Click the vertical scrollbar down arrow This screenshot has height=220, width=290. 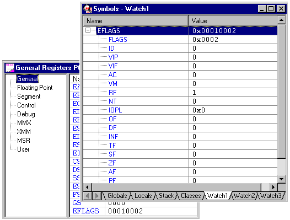click(x=281, y=179)
